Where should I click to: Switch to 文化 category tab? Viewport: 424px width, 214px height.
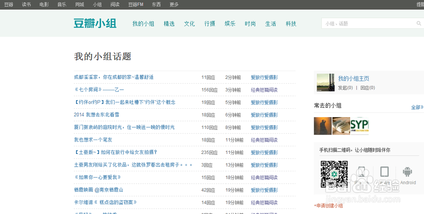(x=189, y=24)
